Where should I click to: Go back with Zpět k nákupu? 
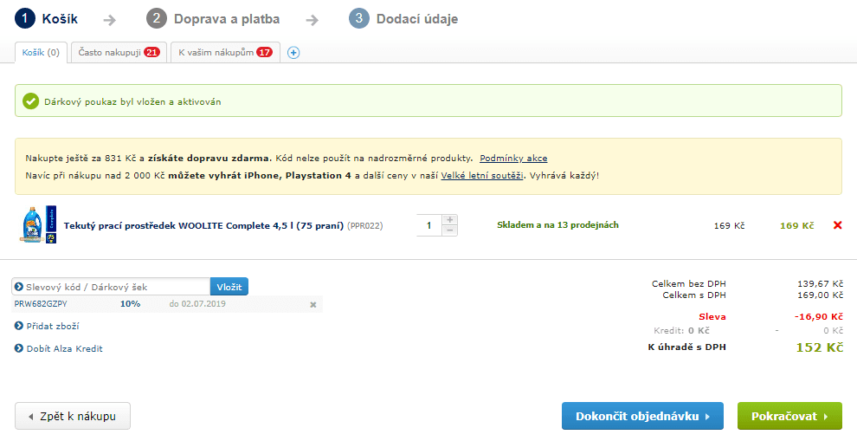[72, 416]
